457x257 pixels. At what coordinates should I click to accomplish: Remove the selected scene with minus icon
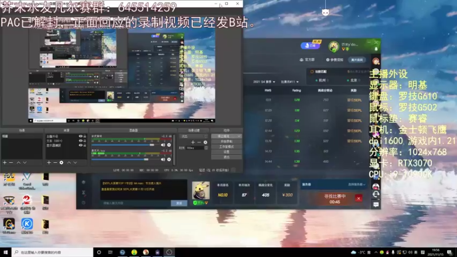11,163
